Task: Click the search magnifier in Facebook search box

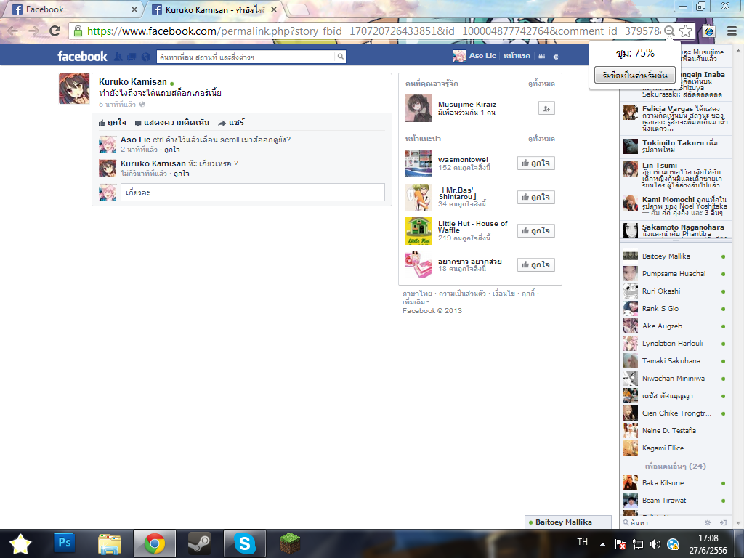Action: coord(340,57)
